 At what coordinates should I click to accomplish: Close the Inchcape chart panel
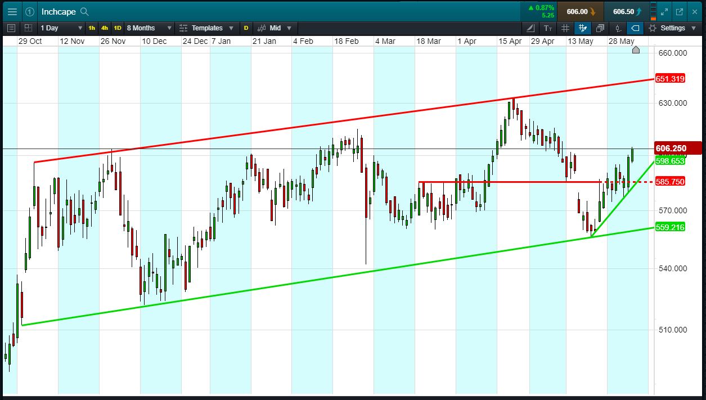click(694, 11)
